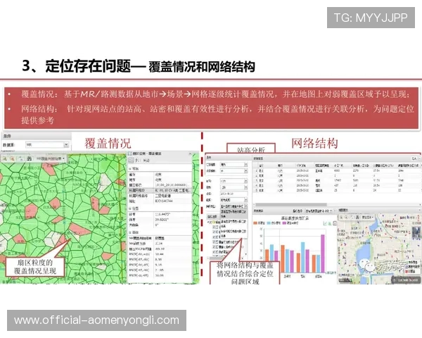Click first green chart tool icon beside legend
Image resolution: width=422 pixels, height=338 pixels.
click(x=325, y=224)
